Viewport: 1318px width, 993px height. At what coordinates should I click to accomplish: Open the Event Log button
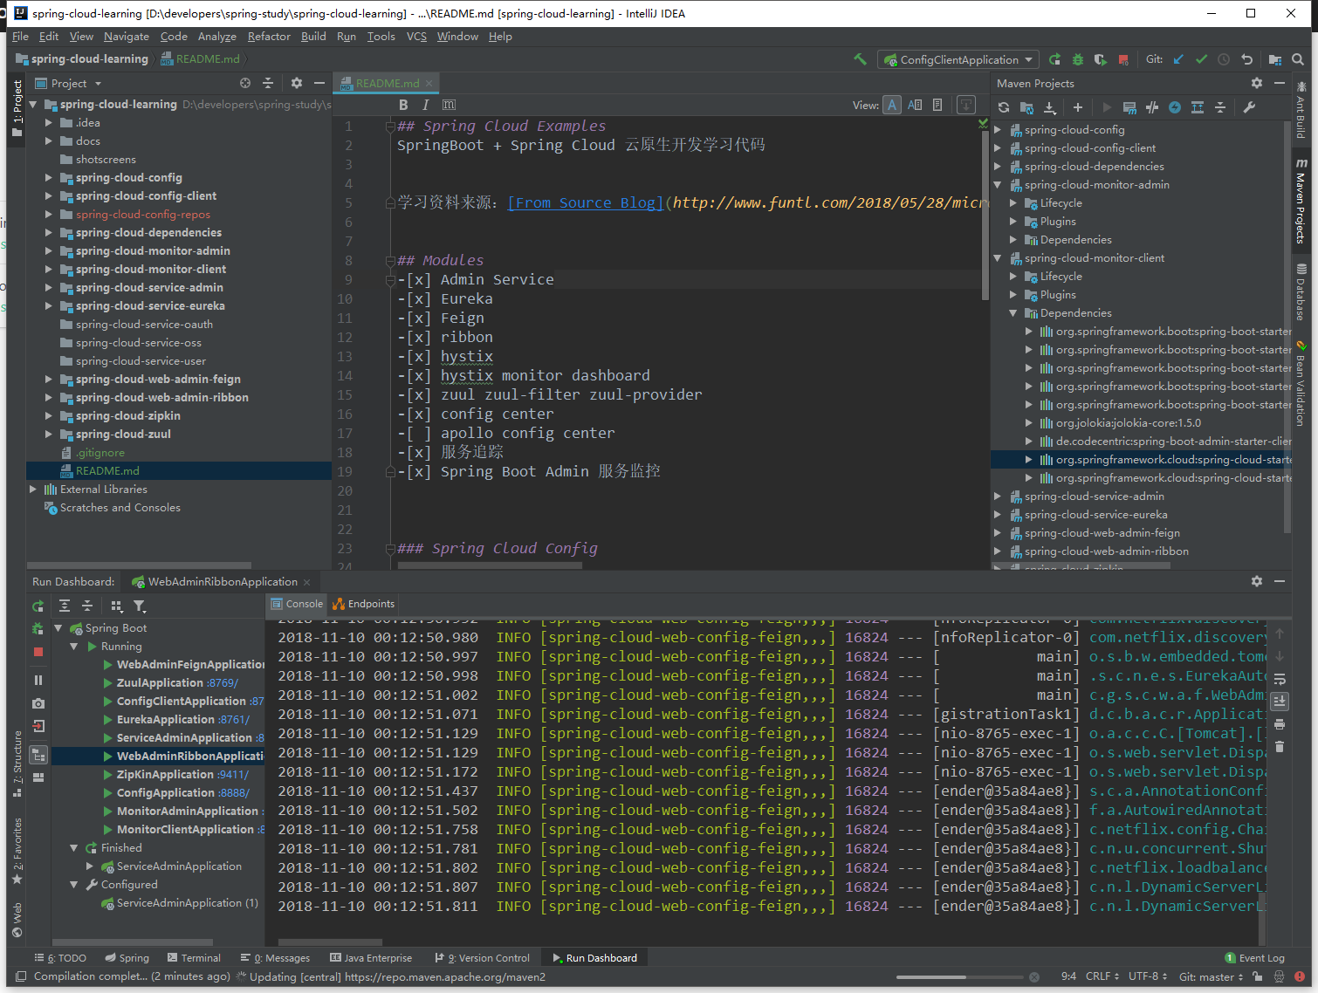tap(1254, 957)
